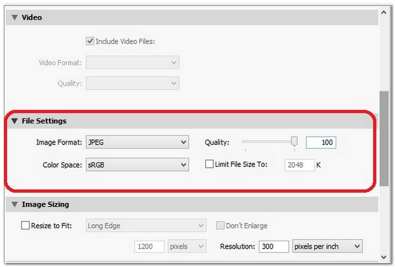Enable the Limit File Size To checkbox
395x267 pixels.
coord(210,164)
